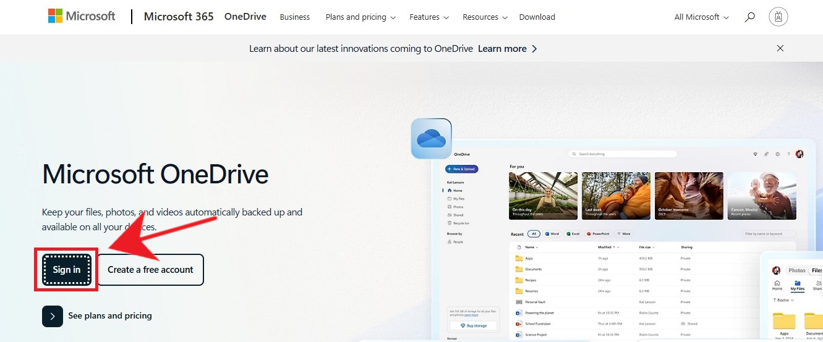Select Home in the preview sidebar
Screen dimensions: 823x342
(454, 191)
